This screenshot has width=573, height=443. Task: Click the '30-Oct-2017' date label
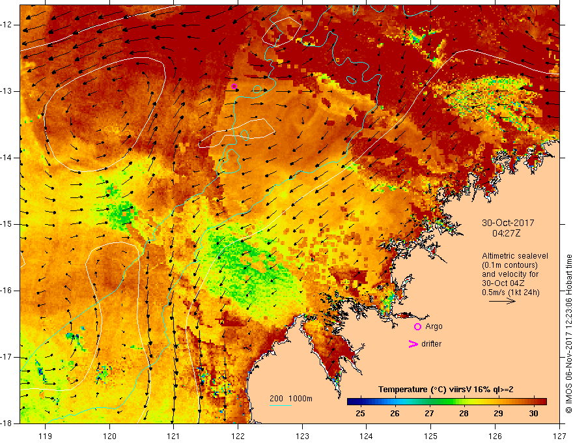point(508,223)
